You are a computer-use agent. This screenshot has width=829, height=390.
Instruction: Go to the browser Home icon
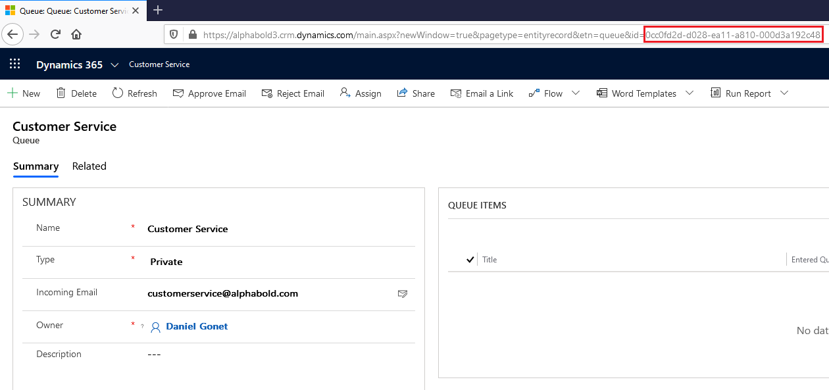tap(76, 34)
